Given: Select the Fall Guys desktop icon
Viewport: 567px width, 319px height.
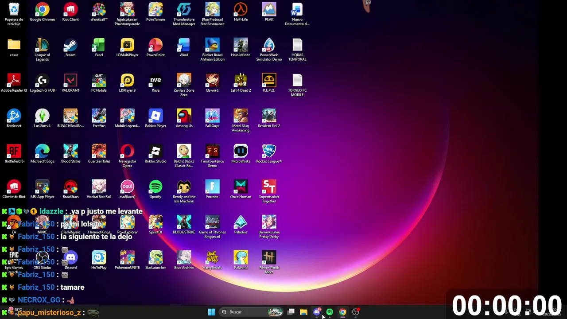Looking at the screenshot, I should [212, 119].
